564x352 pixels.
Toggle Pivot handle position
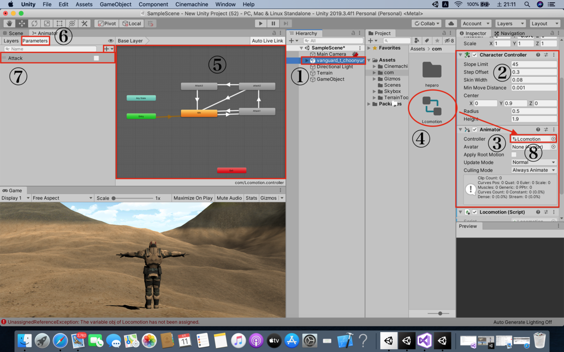(106, 23)
